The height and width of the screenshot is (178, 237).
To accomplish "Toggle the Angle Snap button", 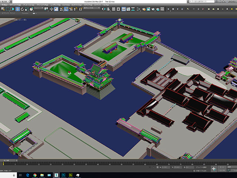I will pyautogui.click(x=66, y=9).
